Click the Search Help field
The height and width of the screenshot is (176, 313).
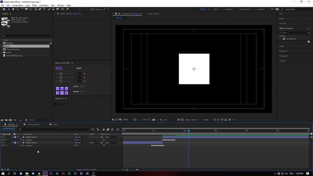297,9
